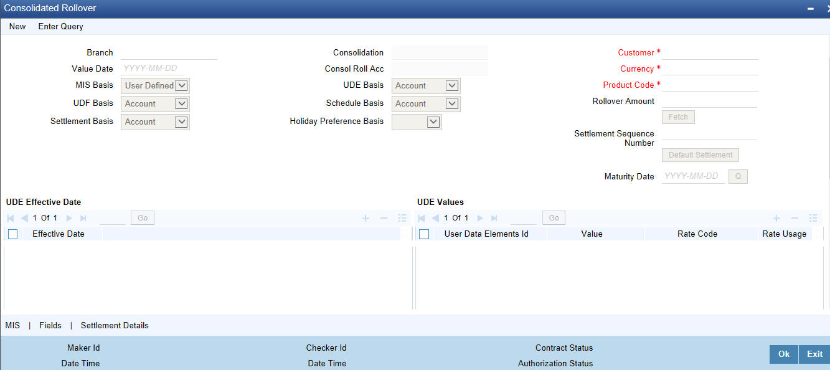This screenshot has width=830, height=370.
Task: Click the Rate Code column header
Action: tap(697, 234)
